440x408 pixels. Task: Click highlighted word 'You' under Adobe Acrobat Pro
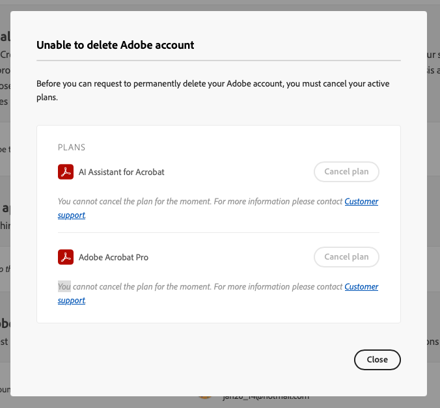pos(64,286)
